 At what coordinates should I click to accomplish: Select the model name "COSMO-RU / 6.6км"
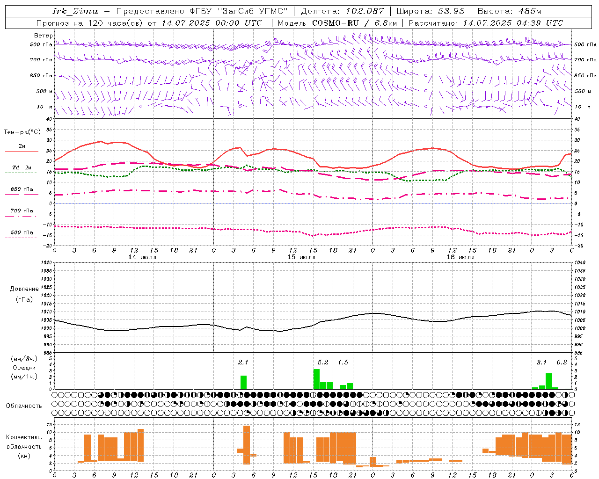point(355,23)
